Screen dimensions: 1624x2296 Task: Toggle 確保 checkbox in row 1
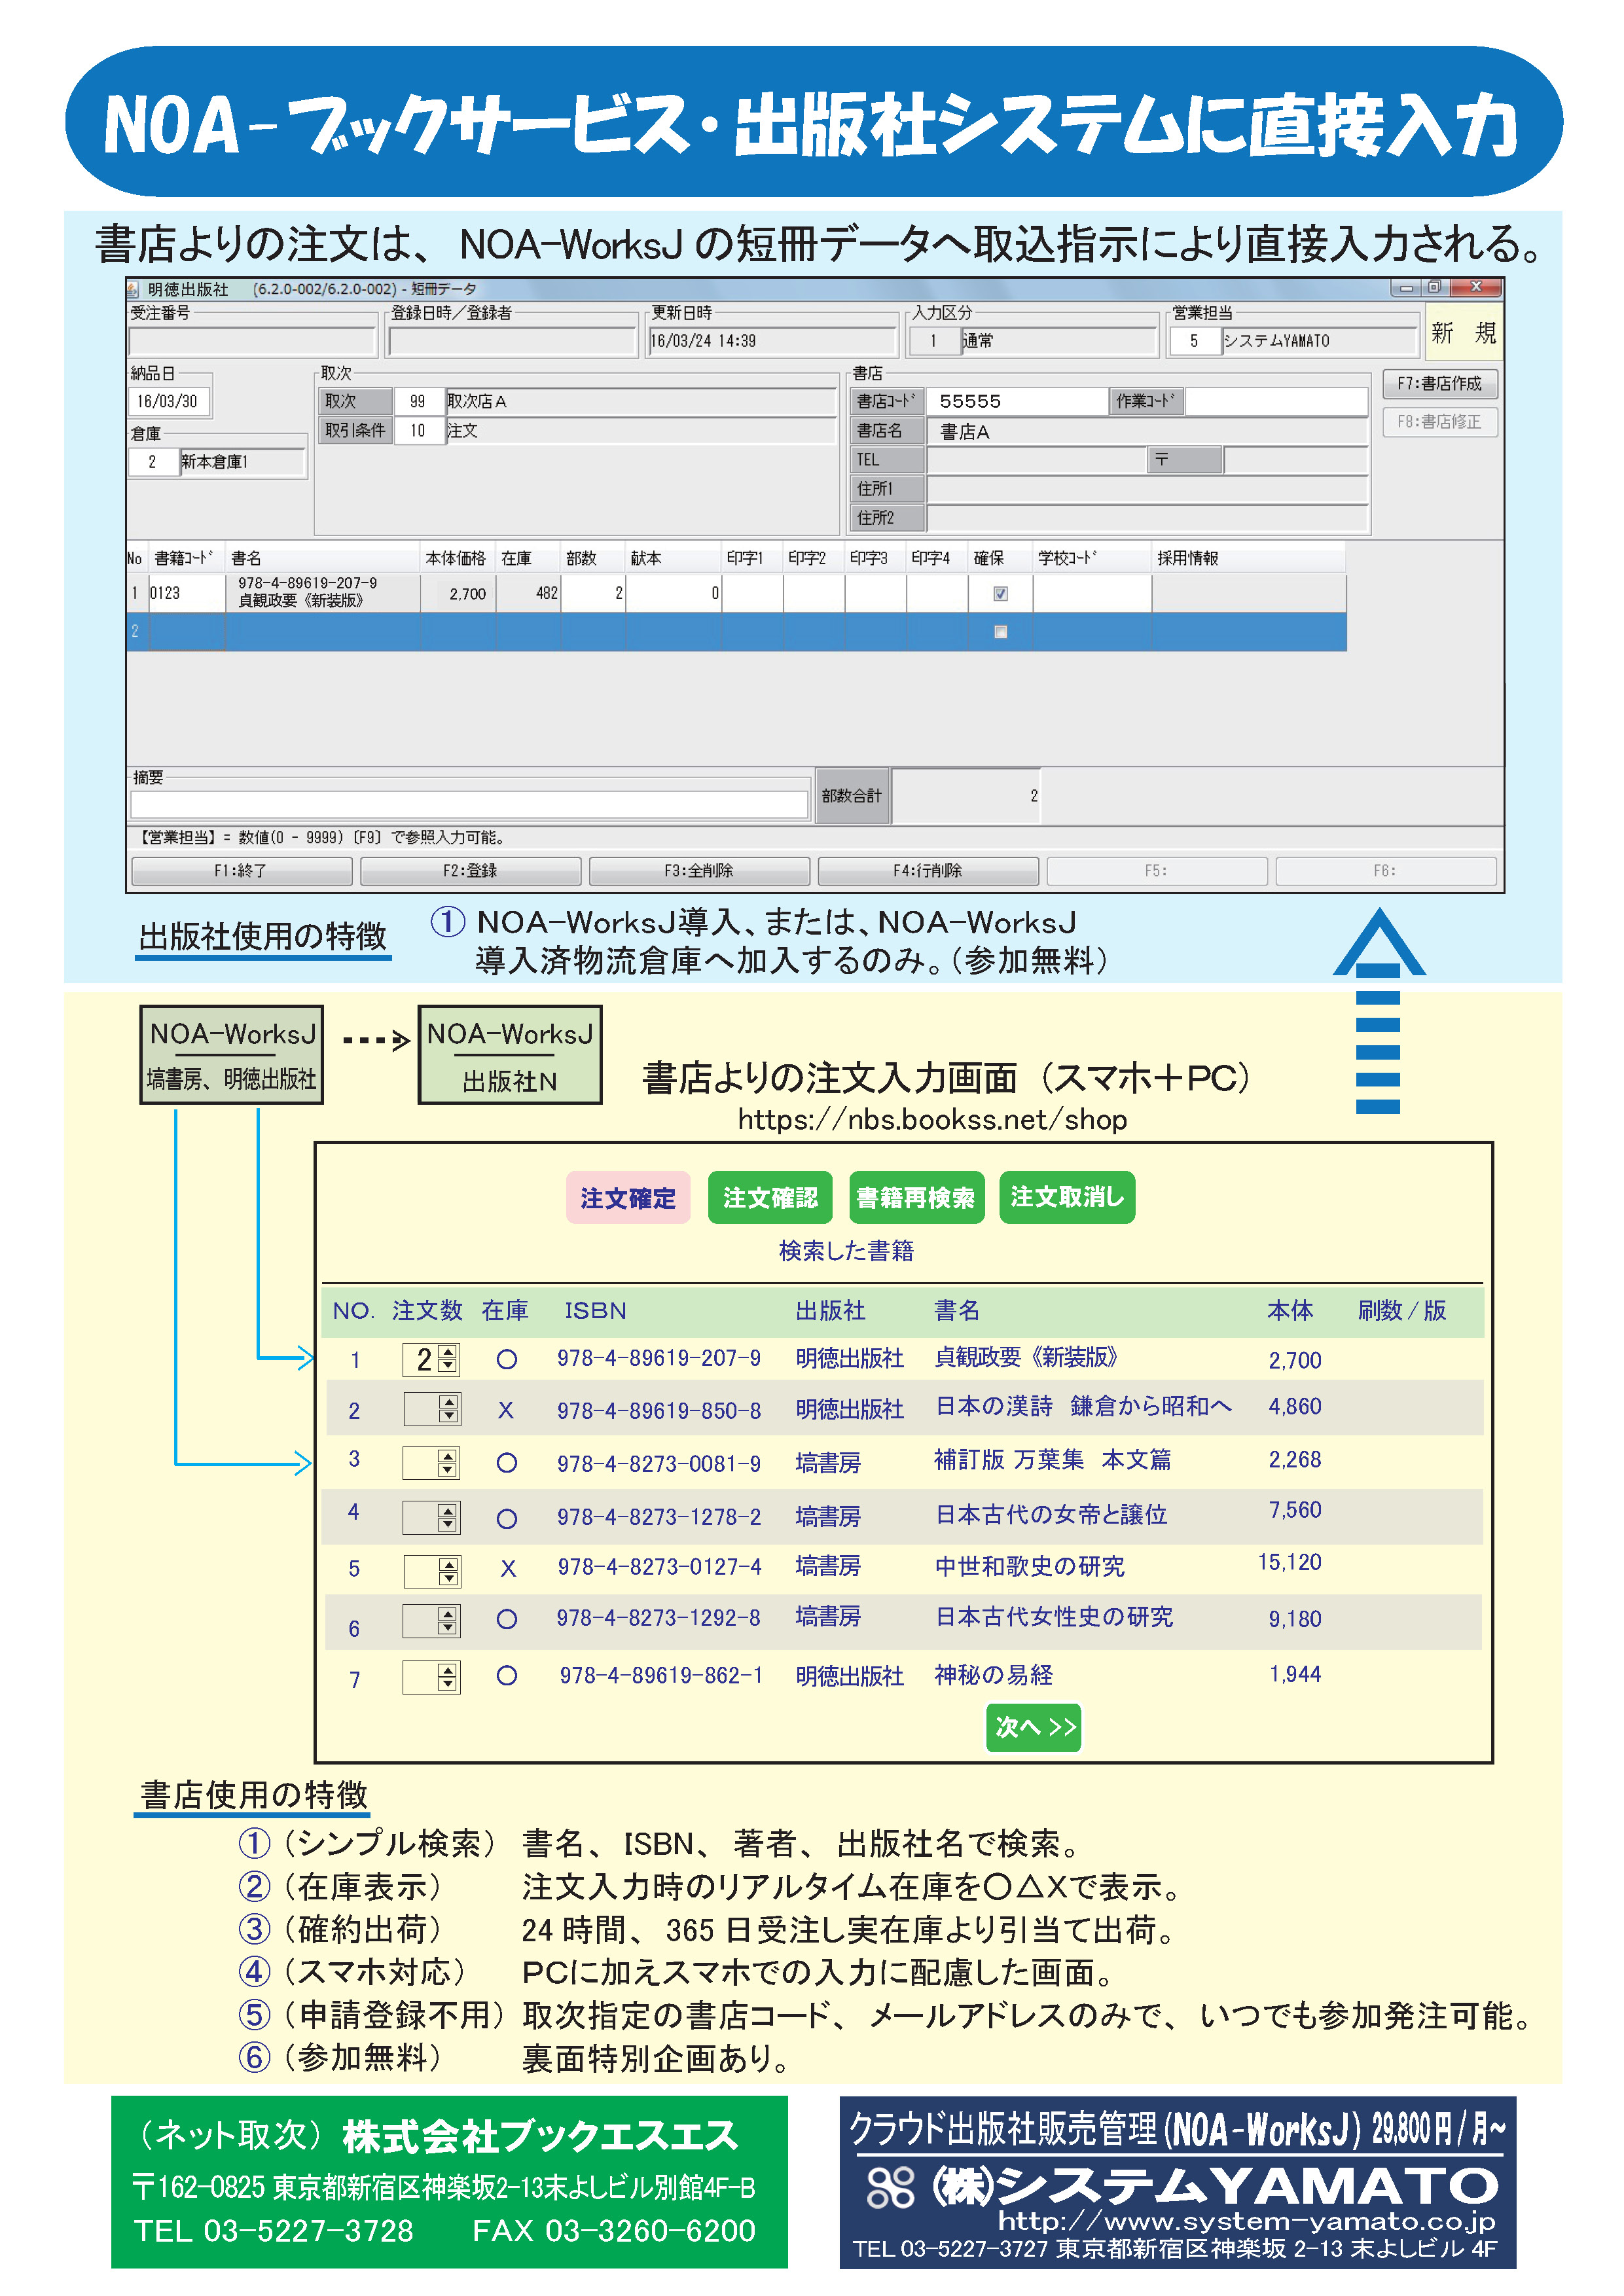pyautogui.click(x=1000, y=593)
